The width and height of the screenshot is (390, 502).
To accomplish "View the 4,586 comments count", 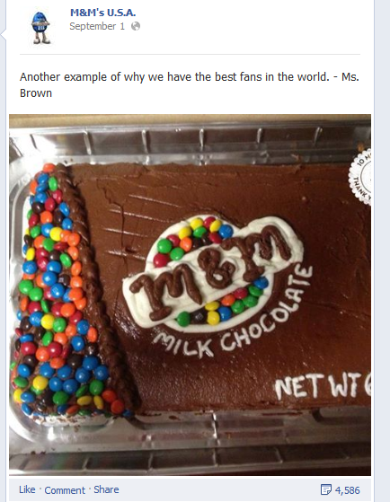I will 348,490.
